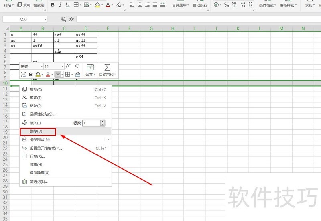The image size is (321, 221).
Task: Toggle italic formatting in the ribbon
Action: click(60, 5)
